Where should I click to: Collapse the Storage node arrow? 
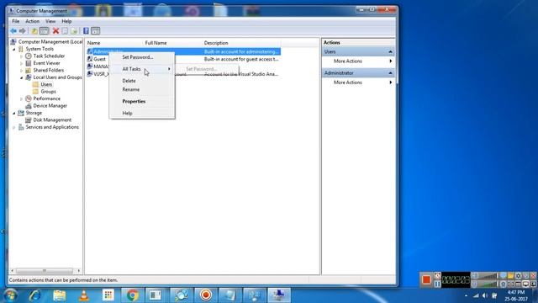(14, 113)
